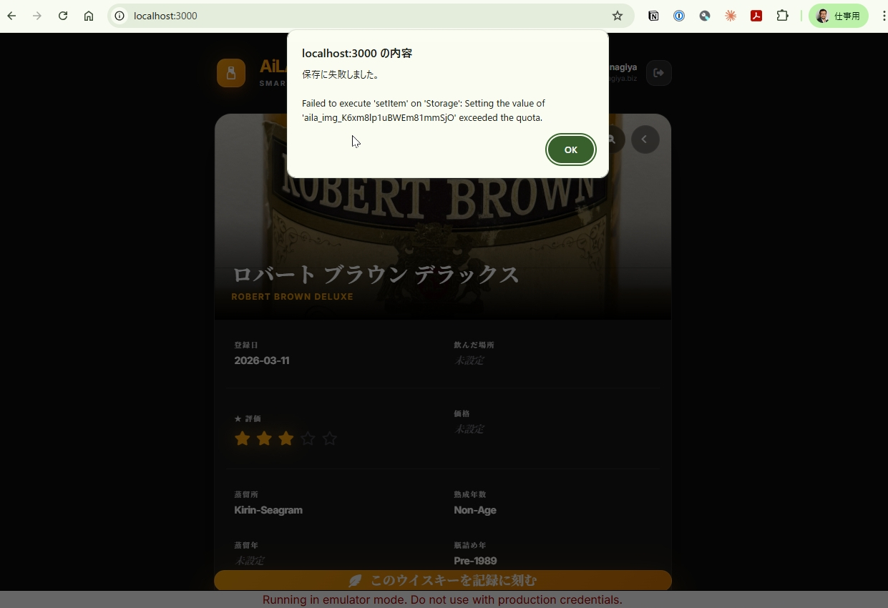Click the extensions puzzle piece icon
This screenshot has width=888, height=608.
click(x=783, y=15)
